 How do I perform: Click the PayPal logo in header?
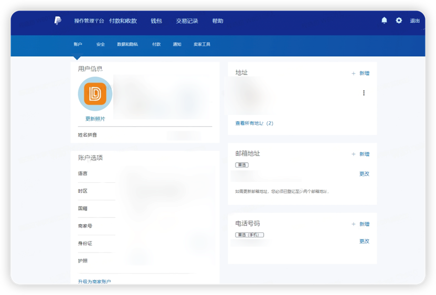pos(58,21)
